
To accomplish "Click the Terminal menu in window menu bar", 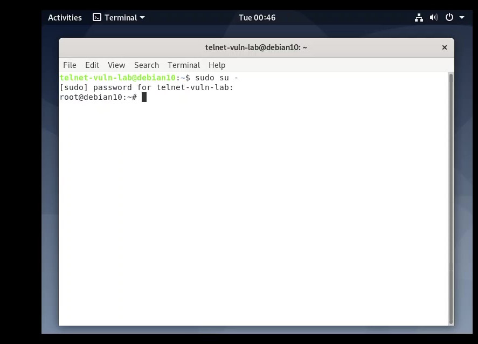I will tap(183, 65).
